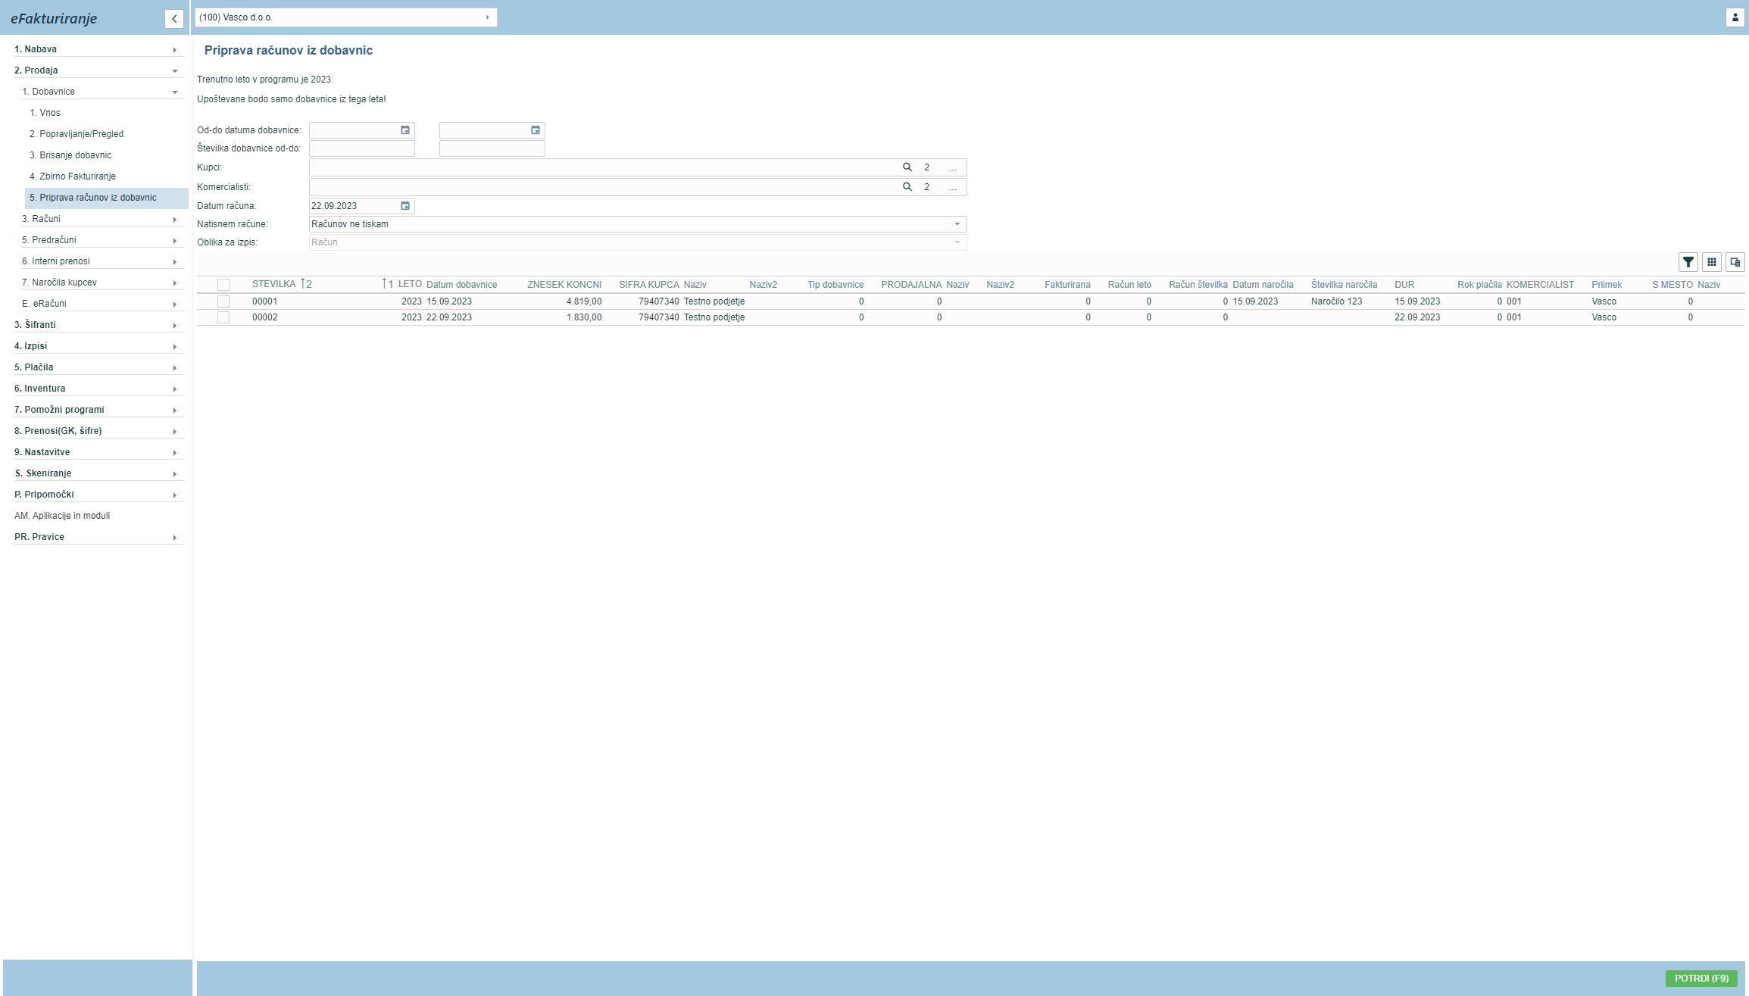This screenshot has height=996, width=1749.
Task: Expand the E. eRačuni submenu
Action: pyautogui.click(x=102, y=304)
